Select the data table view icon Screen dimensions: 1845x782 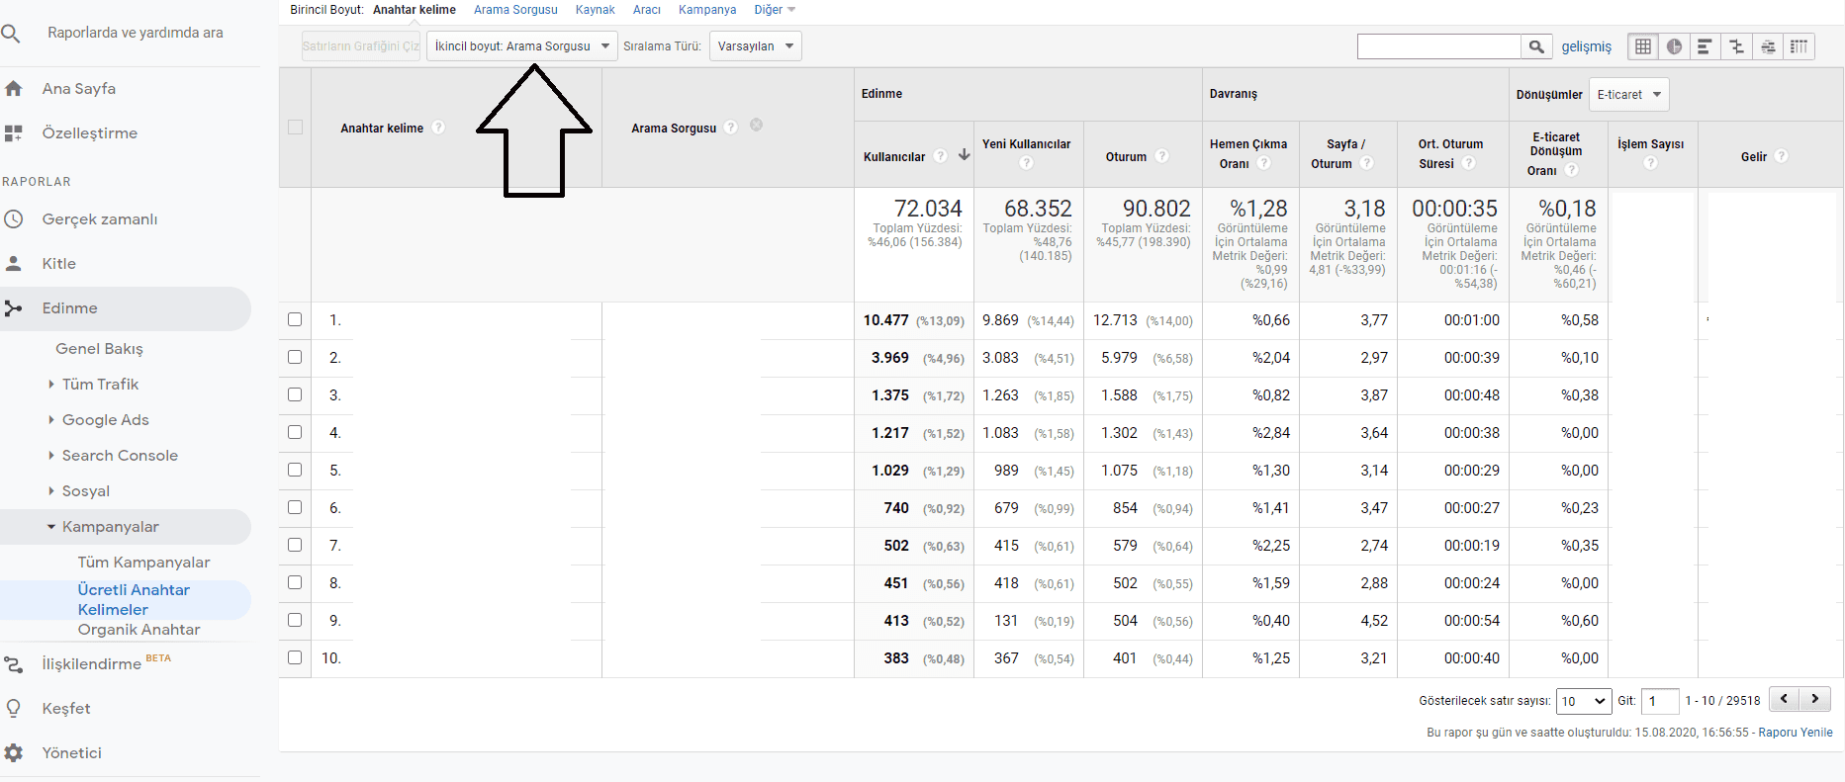coord(1643,46)
